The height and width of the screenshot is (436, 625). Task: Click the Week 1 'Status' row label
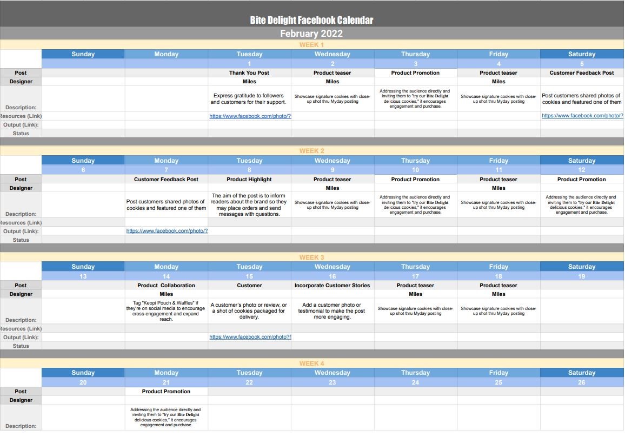21,133
